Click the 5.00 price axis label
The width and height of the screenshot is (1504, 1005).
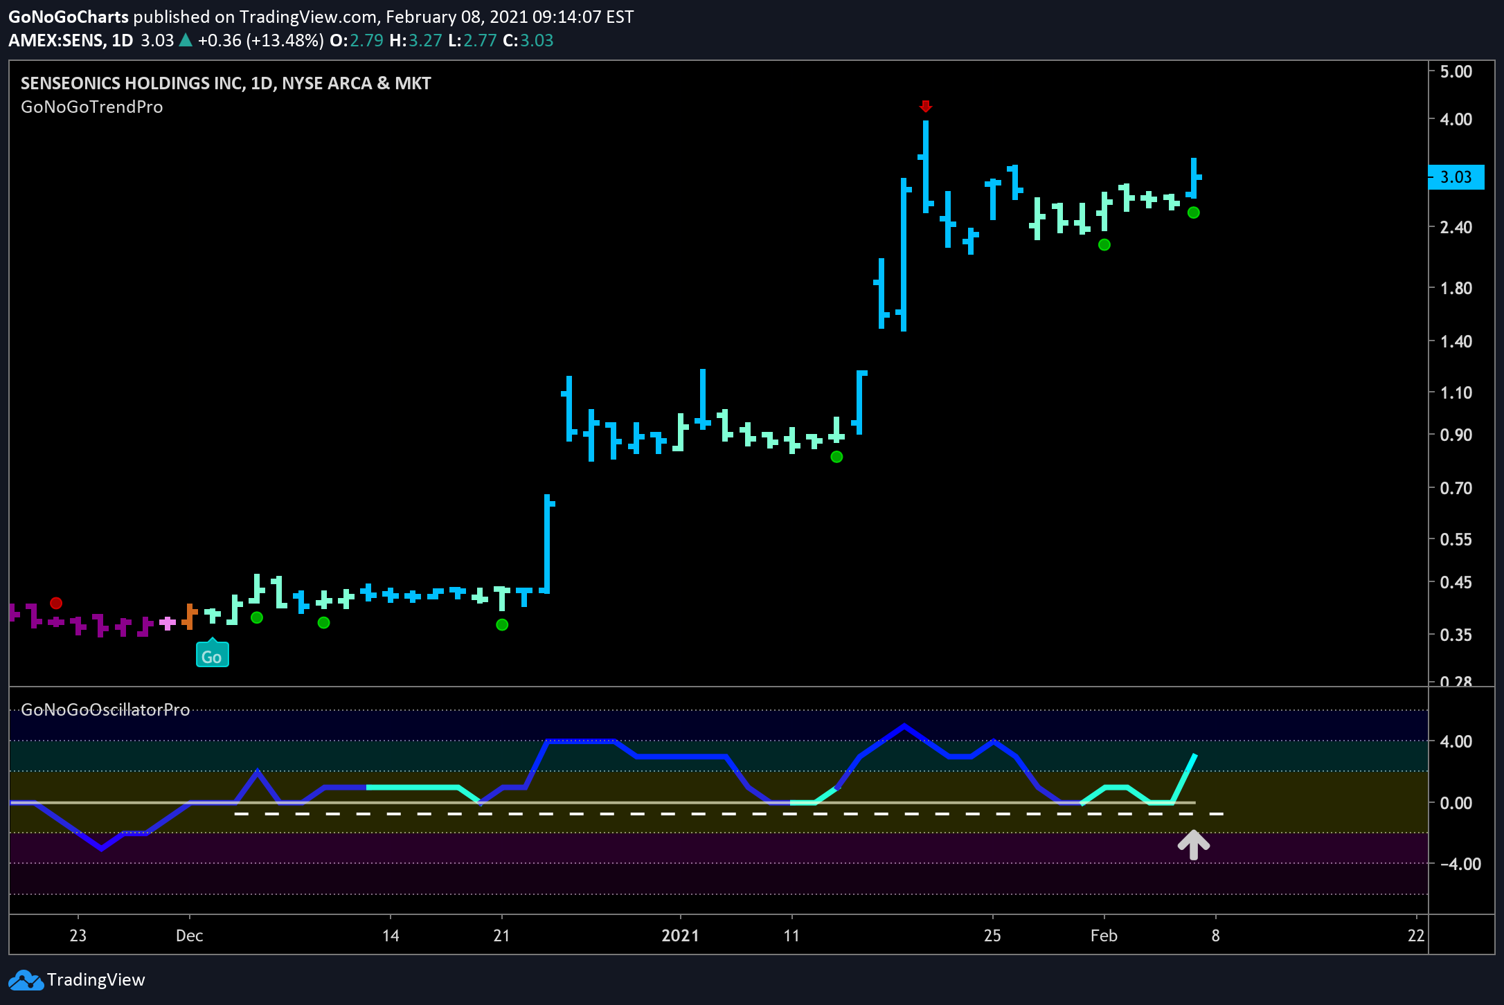1456,71
